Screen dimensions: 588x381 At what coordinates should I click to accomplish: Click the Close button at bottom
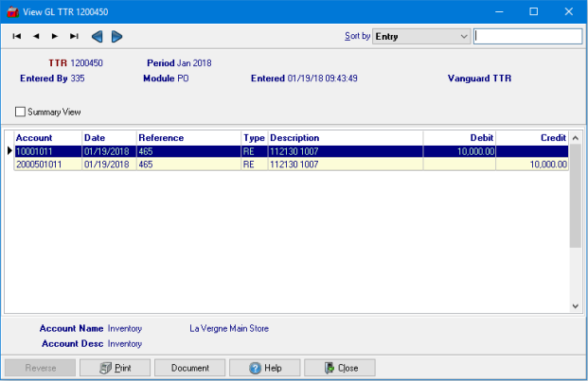339,368
